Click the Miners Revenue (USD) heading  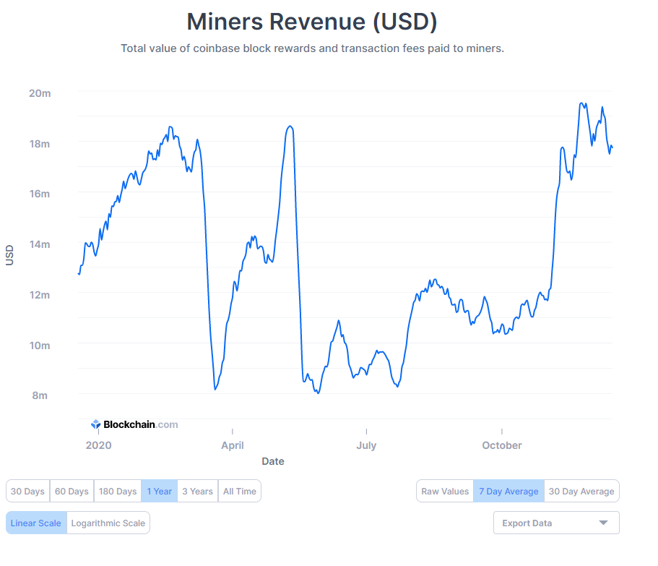click(312, 22)
